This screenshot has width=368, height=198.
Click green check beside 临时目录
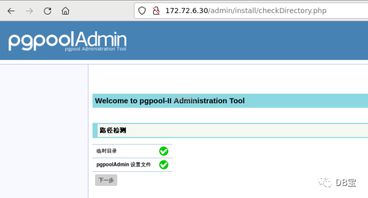point(163,151)
